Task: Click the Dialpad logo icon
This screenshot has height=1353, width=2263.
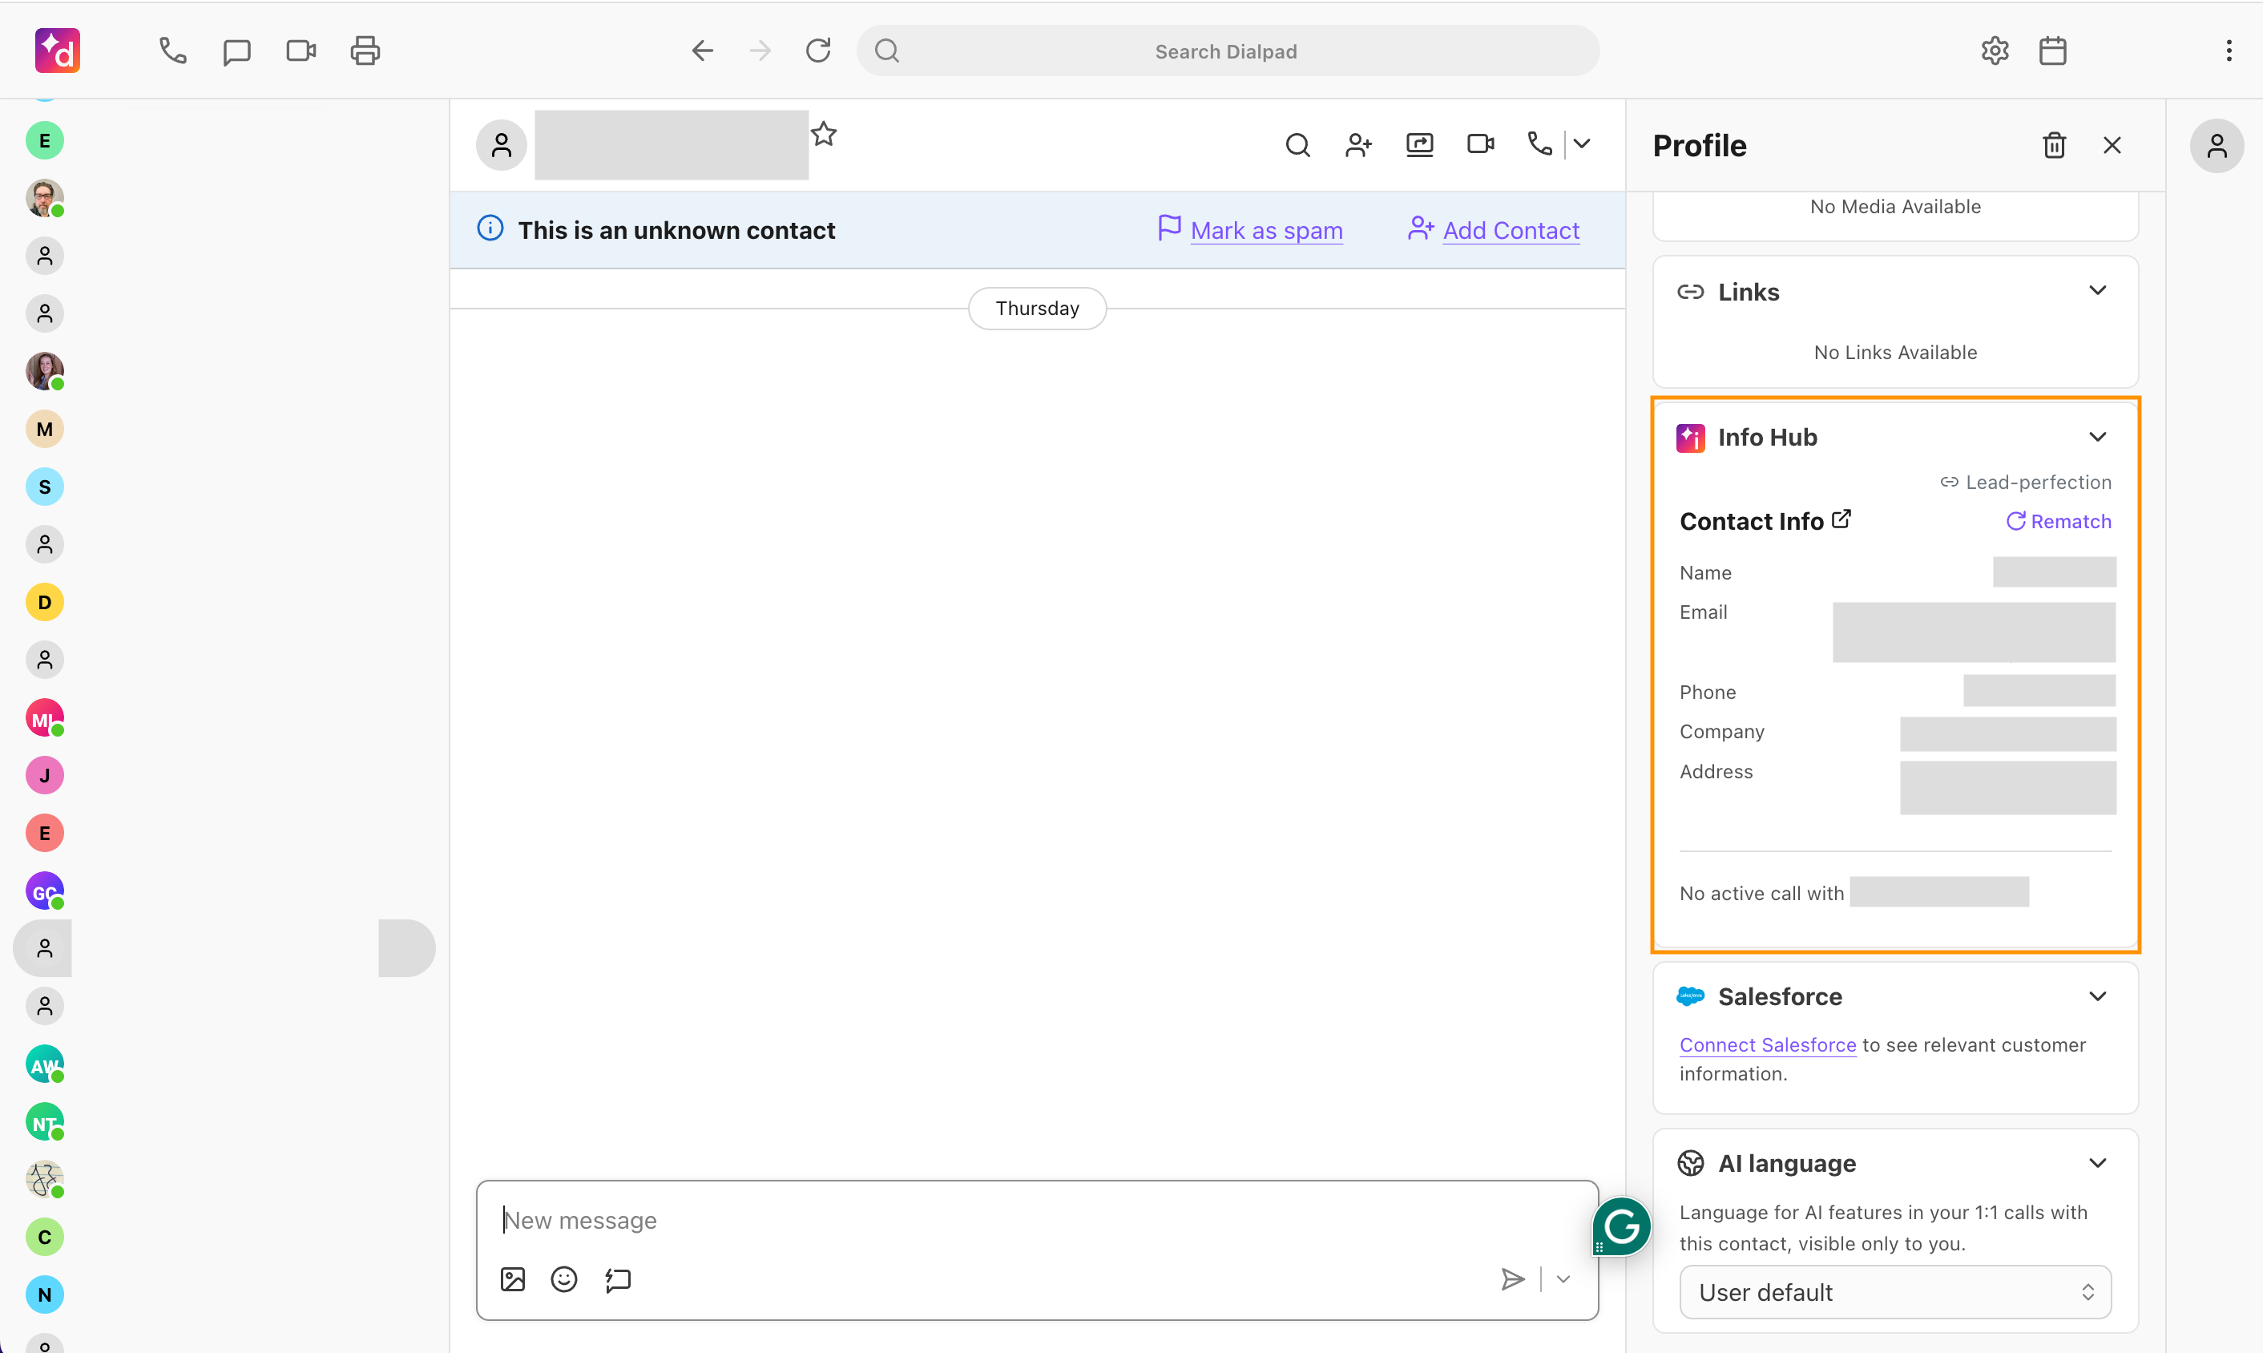Action: click(x=58, y=51)
